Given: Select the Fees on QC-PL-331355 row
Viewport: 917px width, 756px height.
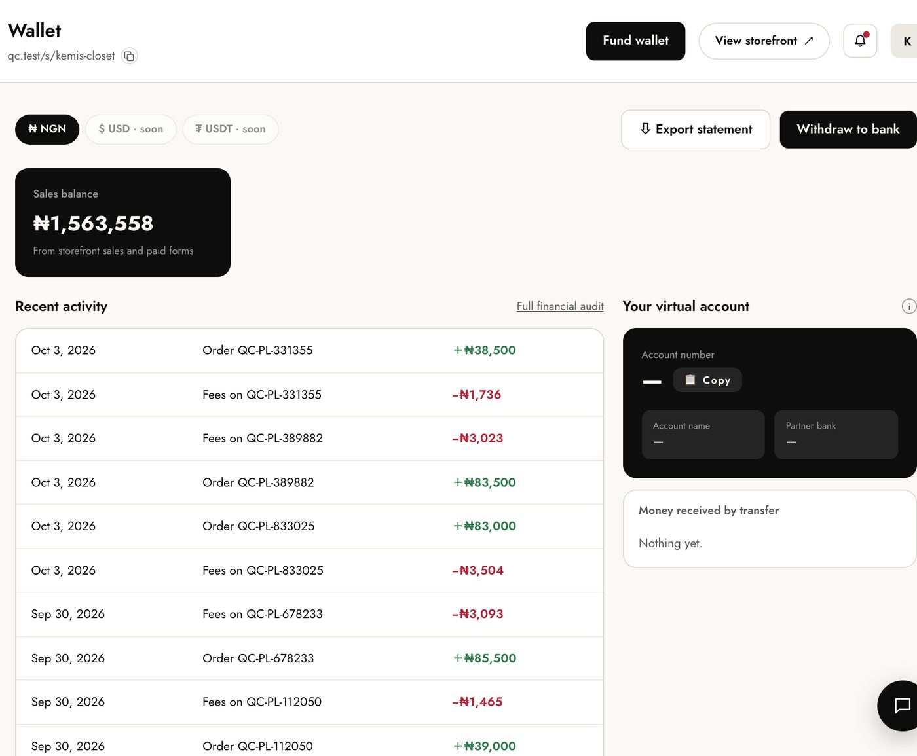Looking at the screenshot, I should [x=309, y=395].
